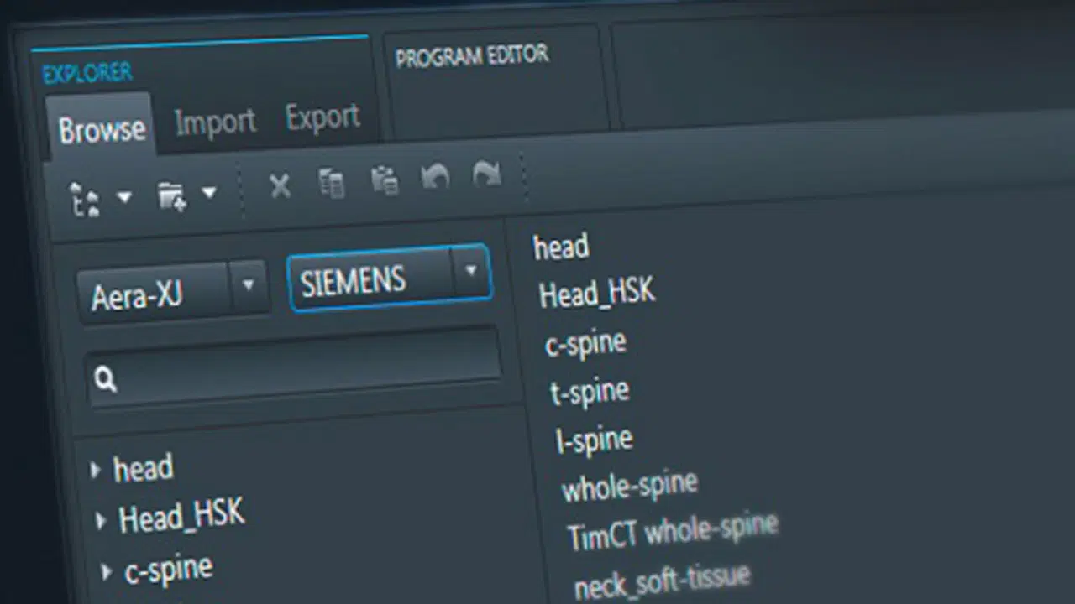Switch to the Export tab
The image size is (1075, 604).
(x=322, y=117)
